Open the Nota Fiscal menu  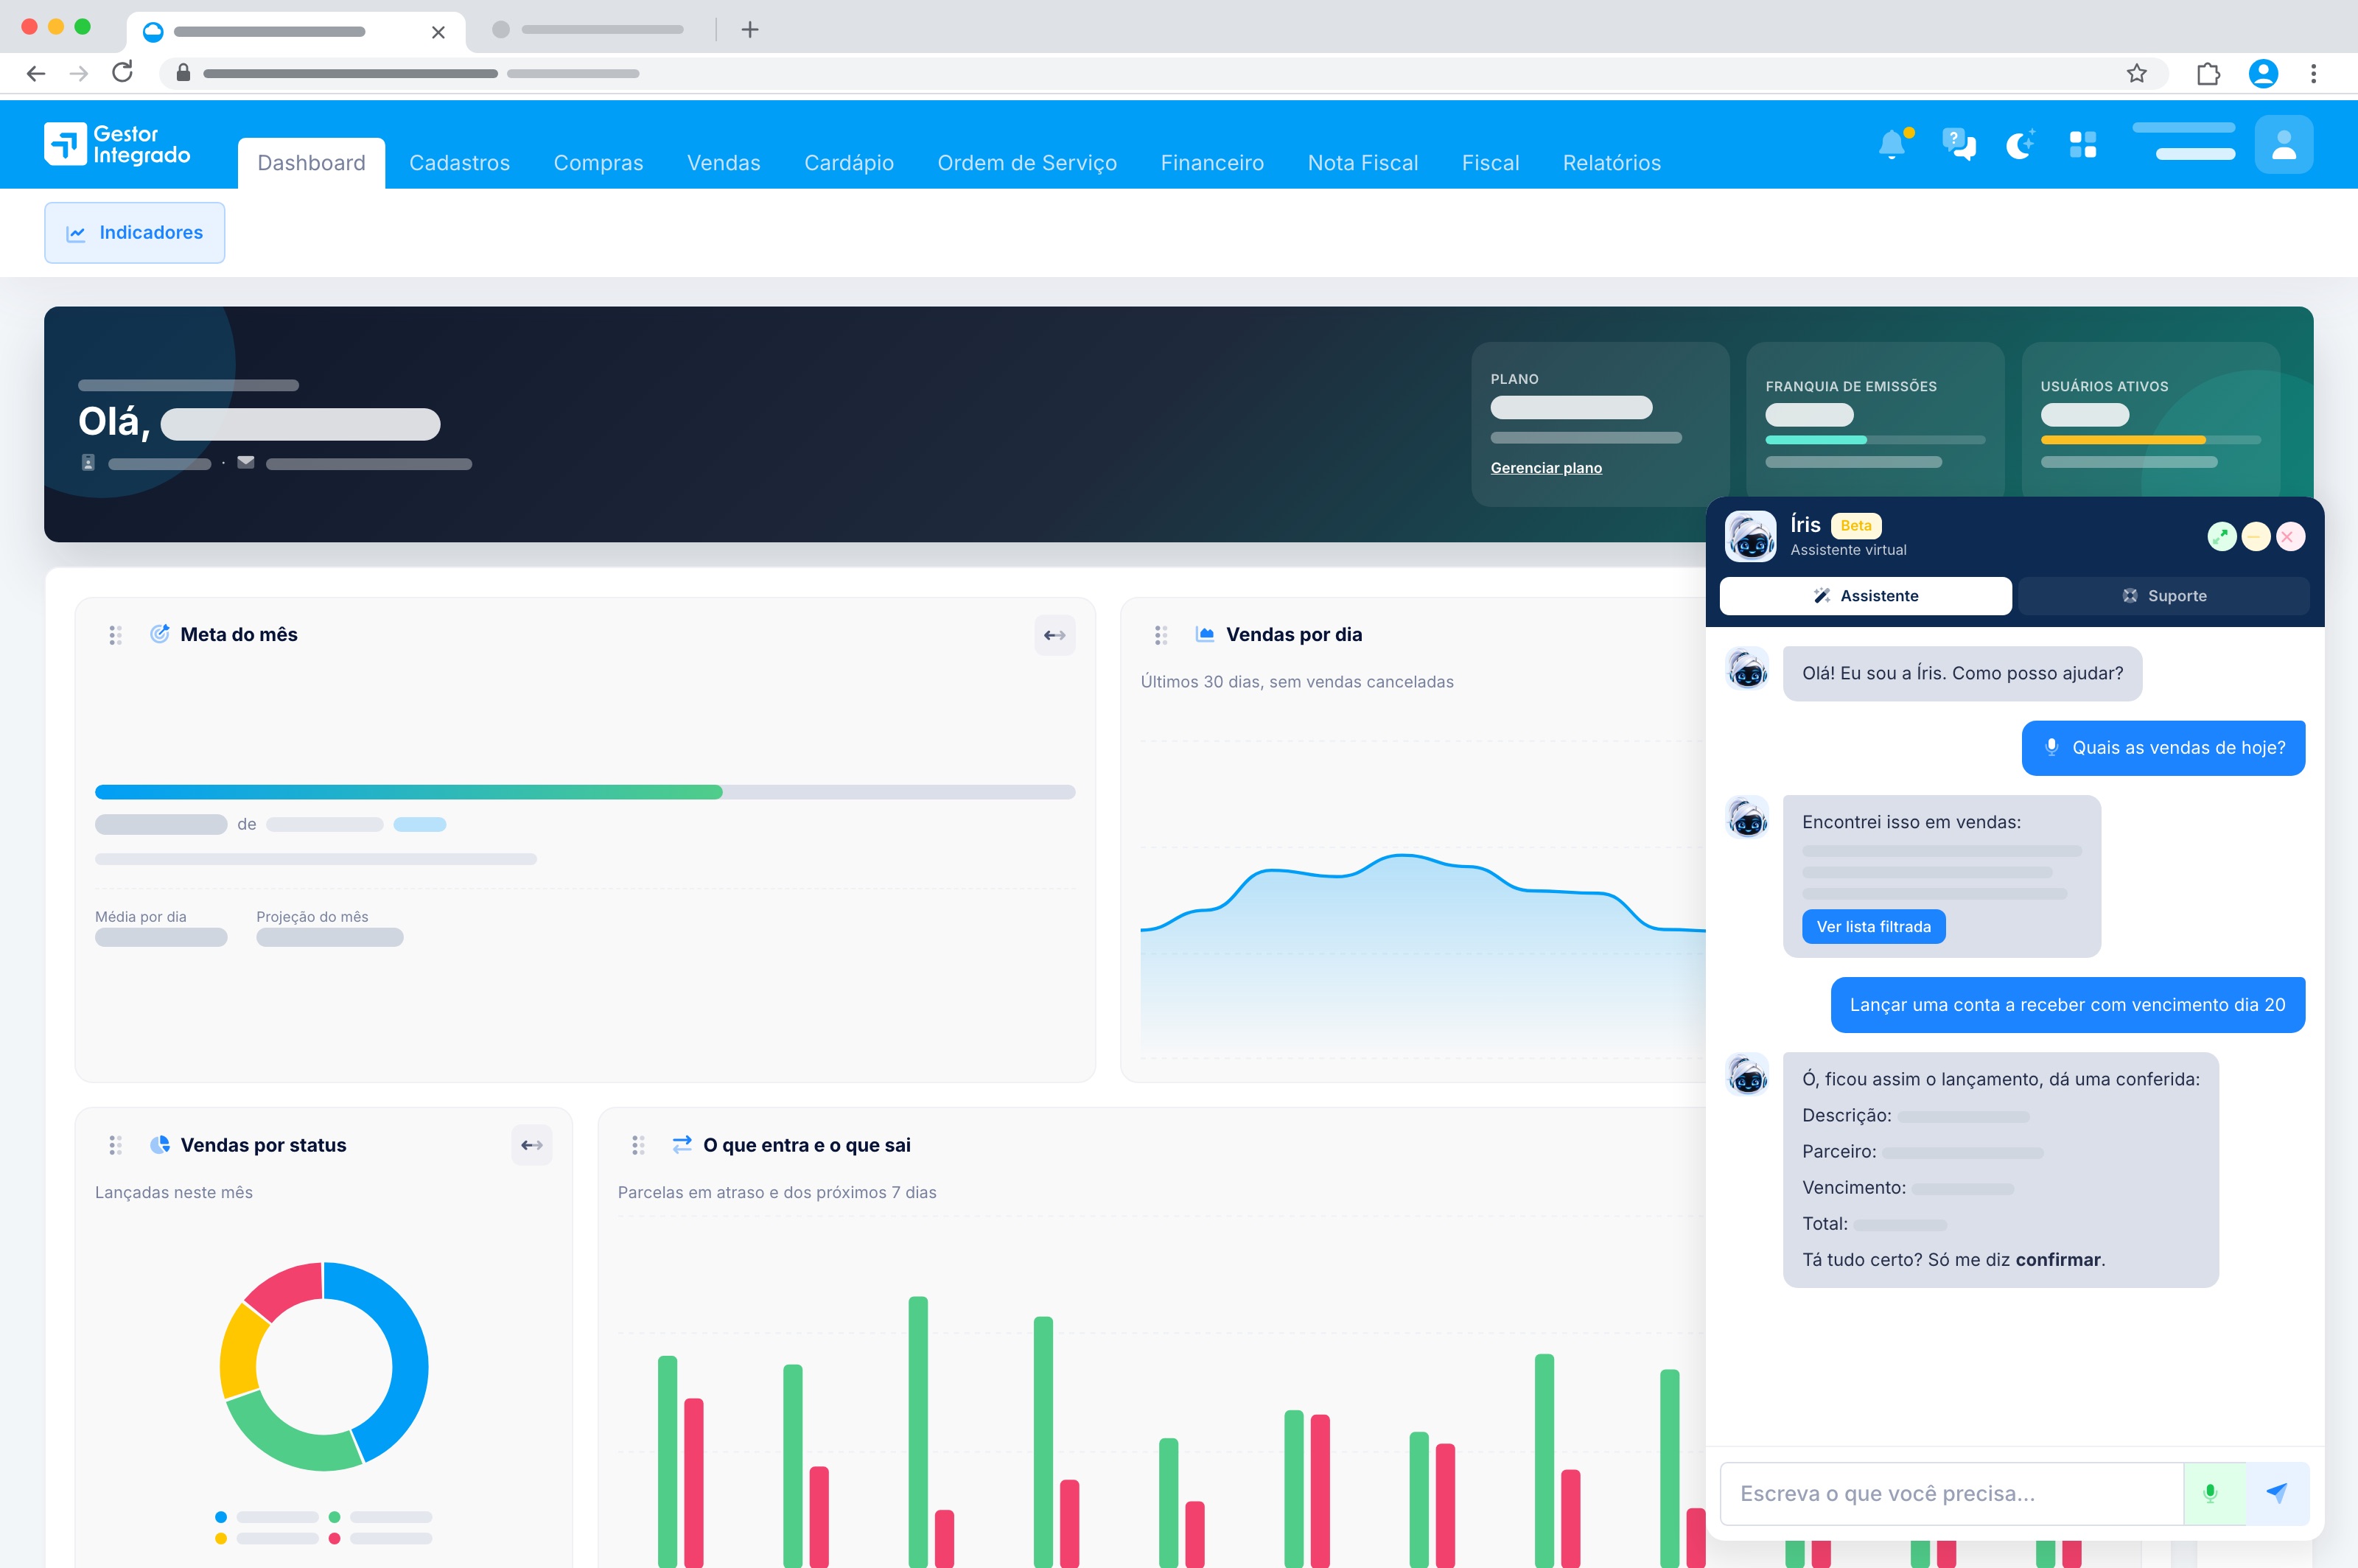click(x=1363, y=163)
